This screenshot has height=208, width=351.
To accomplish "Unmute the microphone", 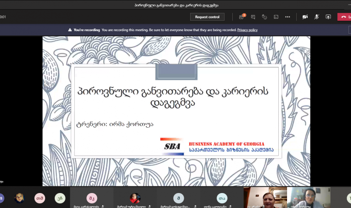I will click(x=317, y=17).
